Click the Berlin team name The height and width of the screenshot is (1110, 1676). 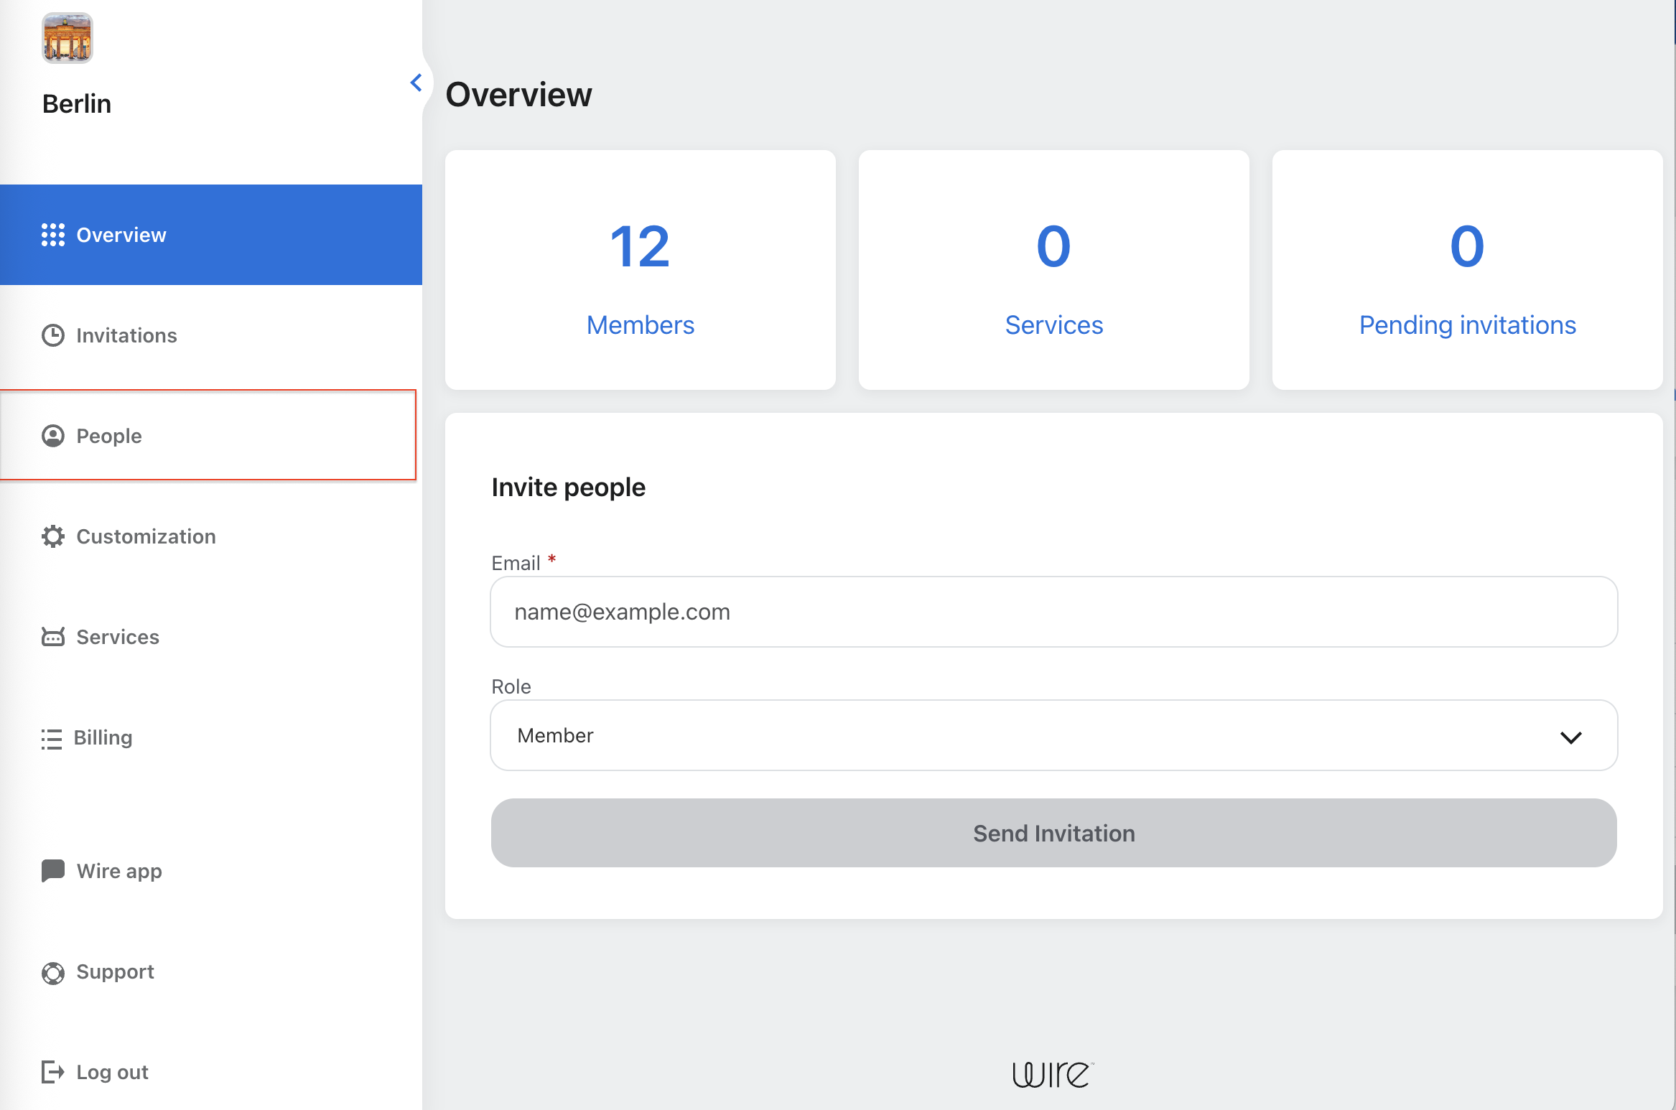click(x=77, y=103)
